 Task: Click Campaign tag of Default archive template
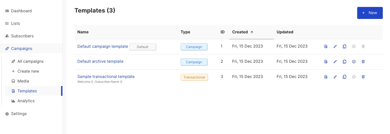click(194, 62)
